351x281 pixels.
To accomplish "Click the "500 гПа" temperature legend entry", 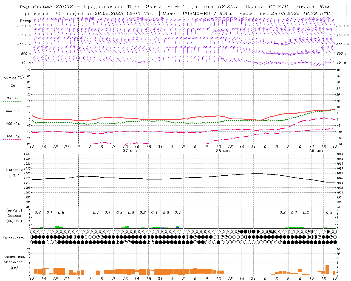I will click(13, 136).
